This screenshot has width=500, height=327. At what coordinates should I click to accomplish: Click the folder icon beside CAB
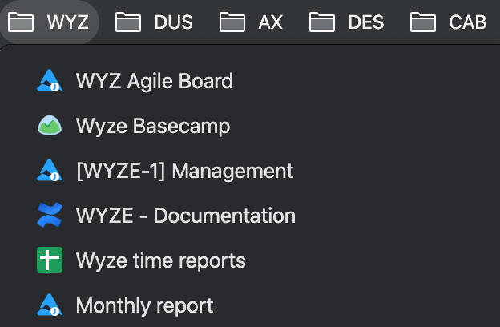pos(422,22)
